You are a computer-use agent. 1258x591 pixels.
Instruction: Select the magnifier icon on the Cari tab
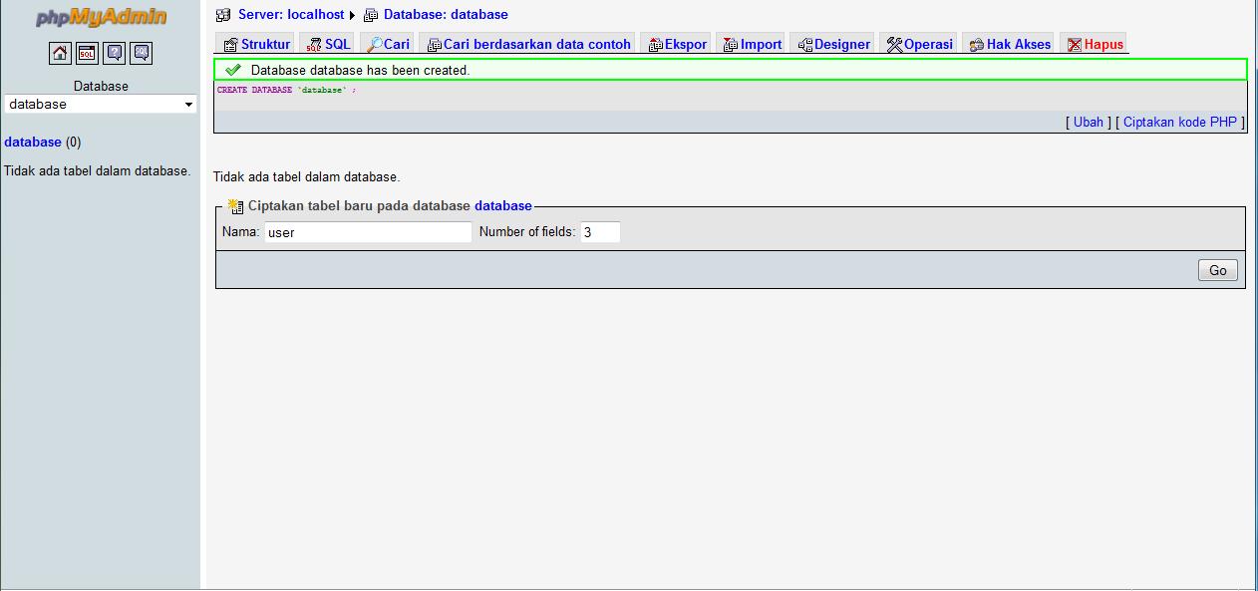[x=376, y=44]
